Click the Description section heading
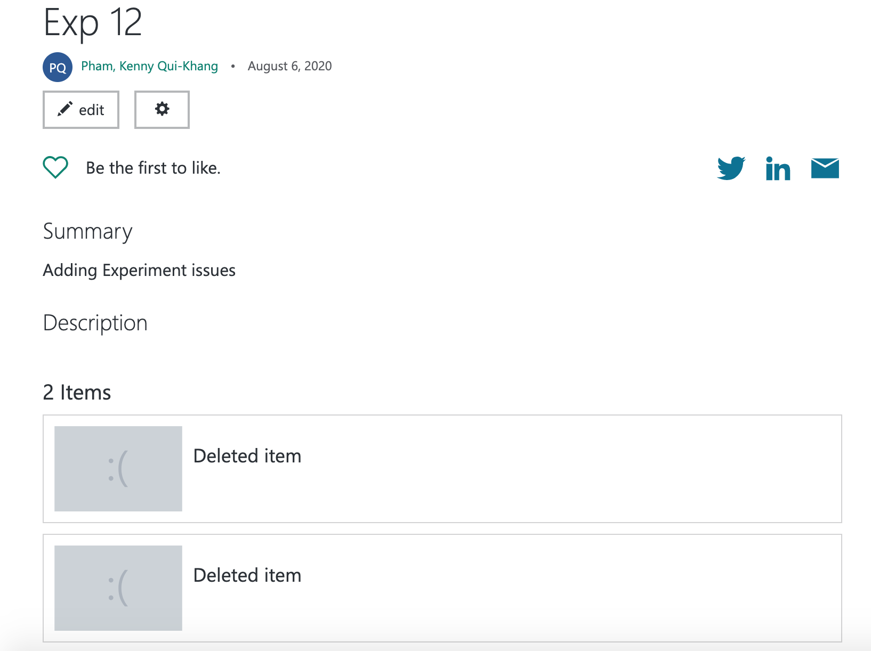 click(x=95, y=323)
